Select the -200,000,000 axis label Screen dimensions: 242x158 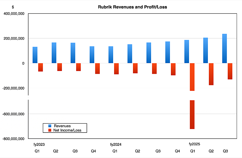tap(14, 88)
